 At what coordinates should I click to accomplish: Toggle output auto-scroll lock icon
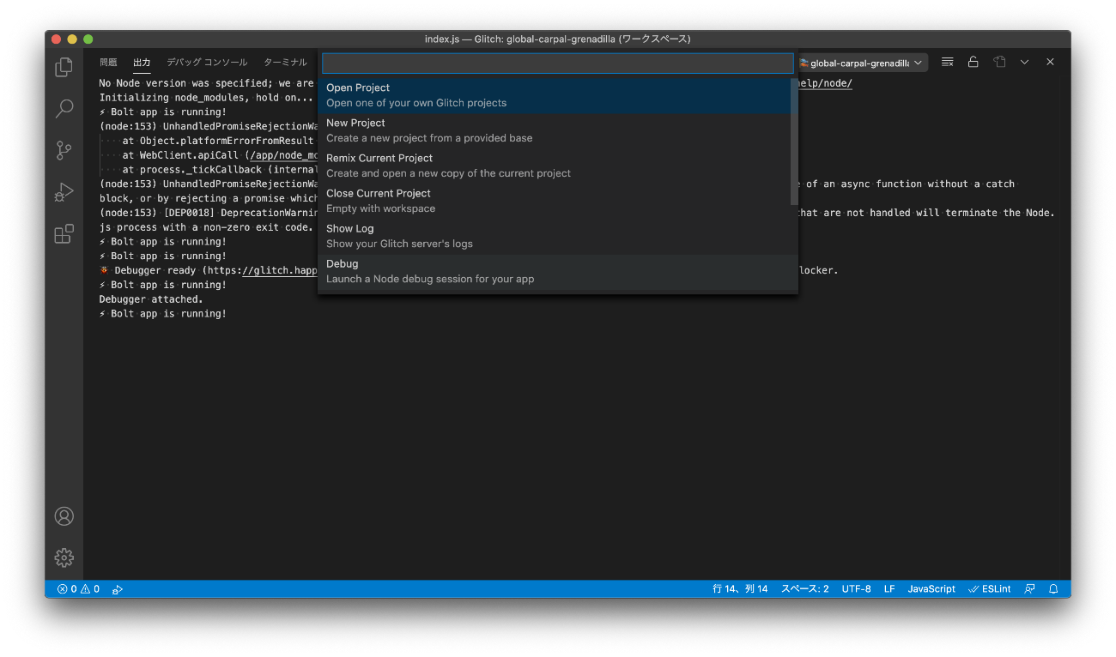point(973,62)
